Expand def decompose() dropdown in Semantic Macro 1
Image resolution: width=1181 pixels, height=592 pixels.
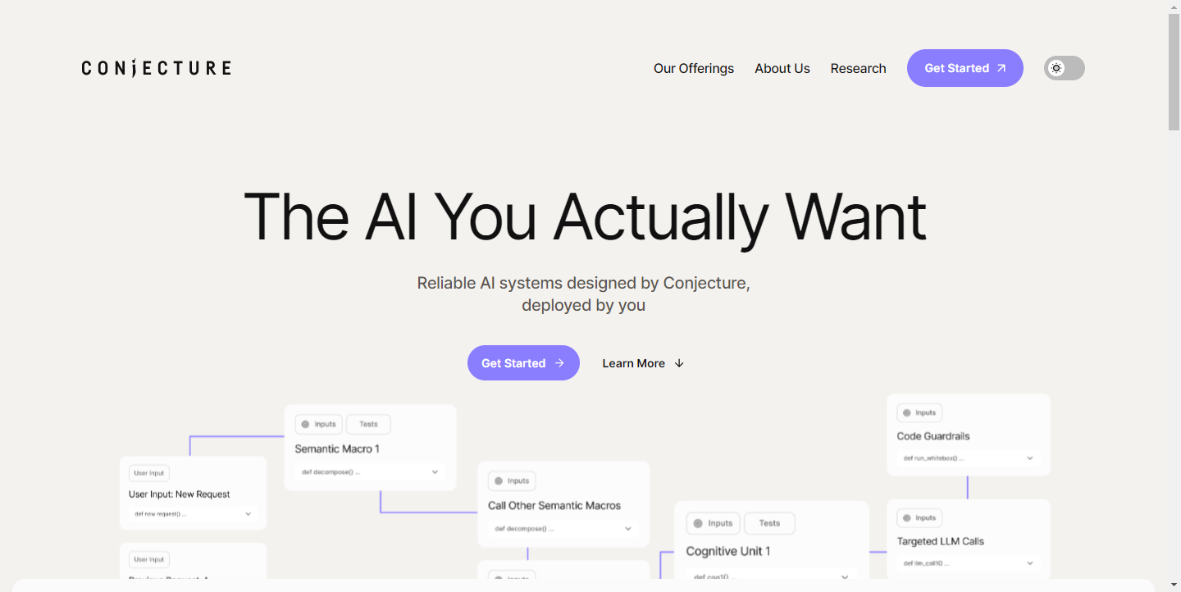click(x=371, y=472)
